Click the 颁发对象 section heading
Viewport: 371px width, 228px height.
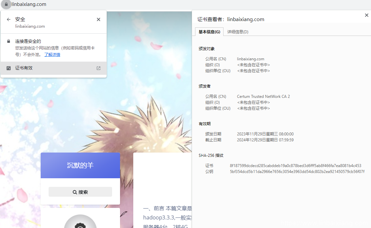pos(207,49)
